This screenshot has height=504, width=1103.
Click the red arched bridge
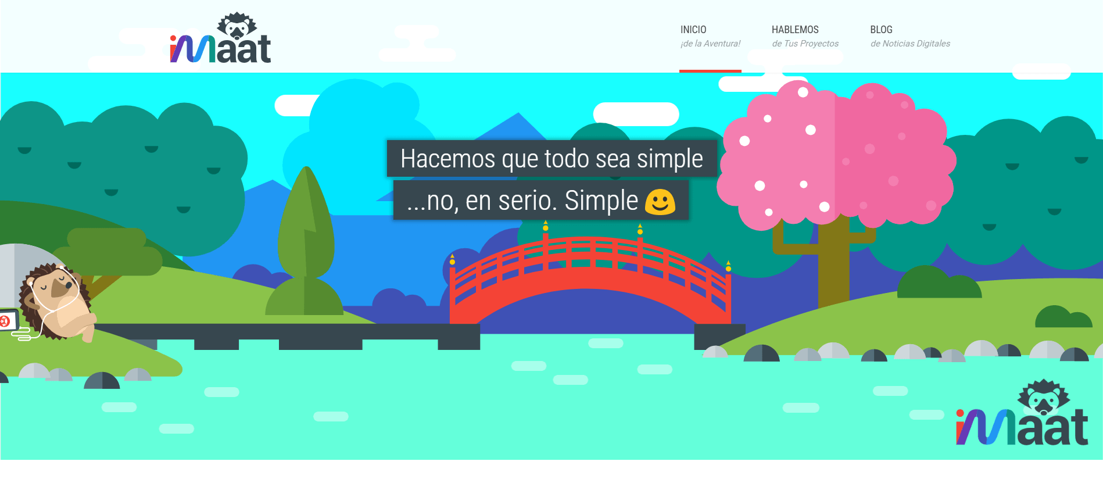pyautogui.click(x=589, y=273)
